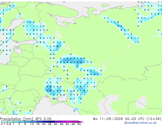Click the 'Mo 11-05-2026' date text
Image resolution: width=162 pixels, height=125 pixels.
pos(108,119)
